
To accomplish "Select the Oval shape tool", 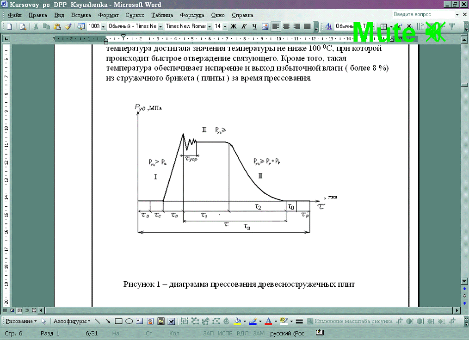I will coord(129,321).
